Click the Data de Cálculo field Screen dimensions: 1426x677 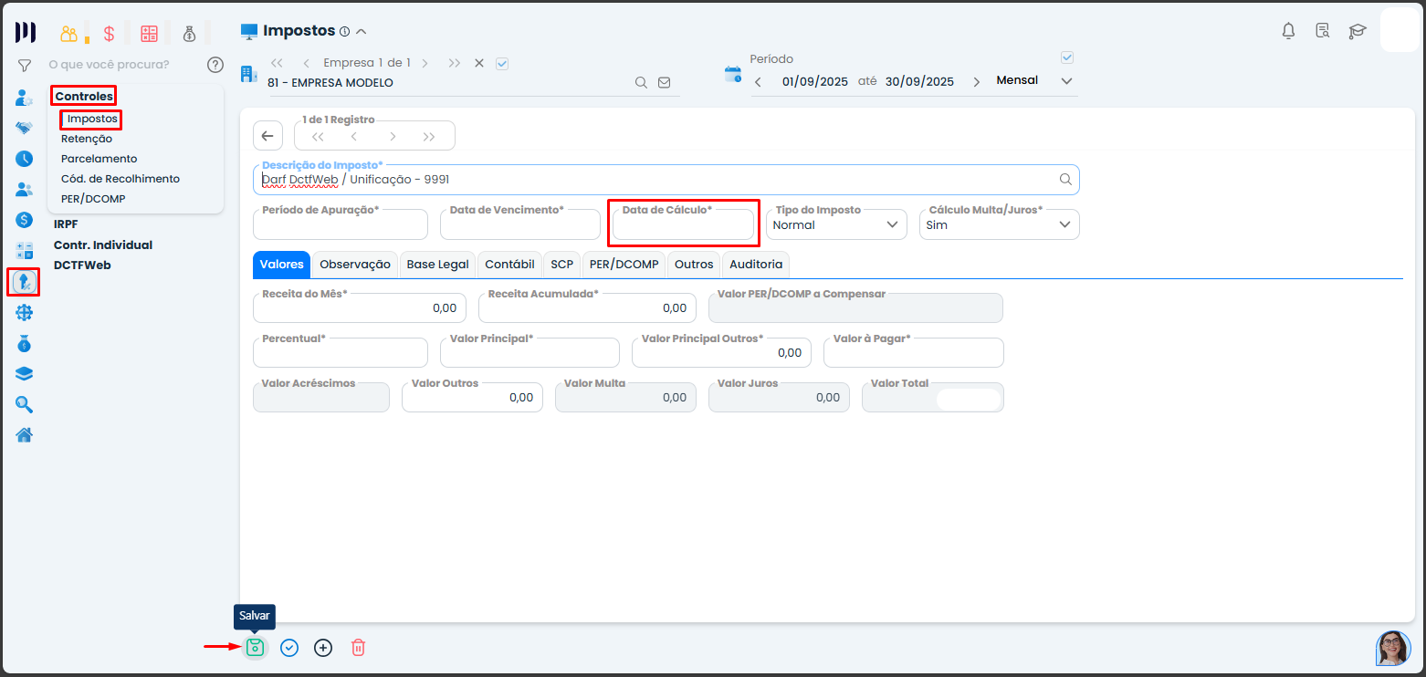[x=683, y=226]
